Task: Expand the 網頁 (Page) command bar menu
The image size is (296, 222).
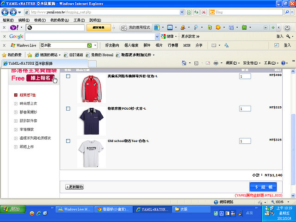Action: pos(232,63)
